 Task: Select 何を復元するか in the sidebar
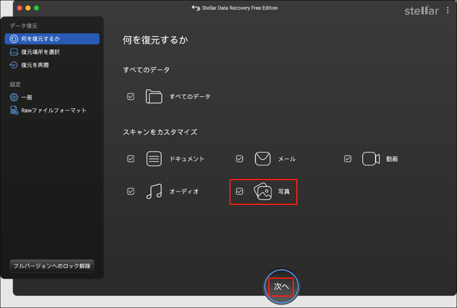52,39
